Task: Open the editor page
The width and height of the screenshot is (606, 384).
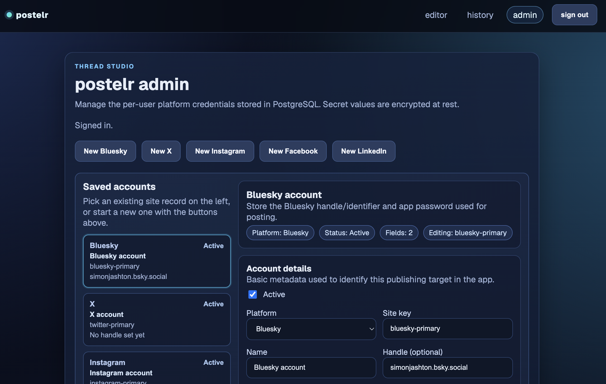Action: click(436, 15)
